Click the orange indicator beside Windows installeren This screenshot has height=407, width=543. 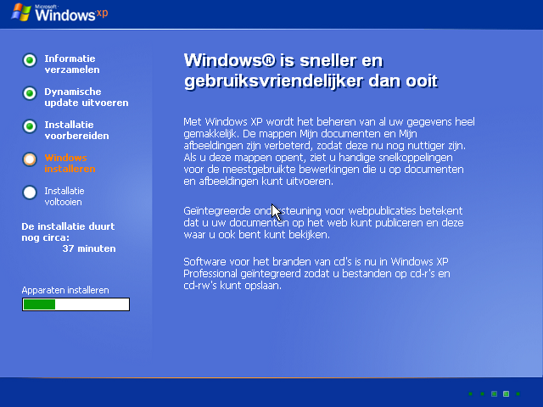coord(30,159)
